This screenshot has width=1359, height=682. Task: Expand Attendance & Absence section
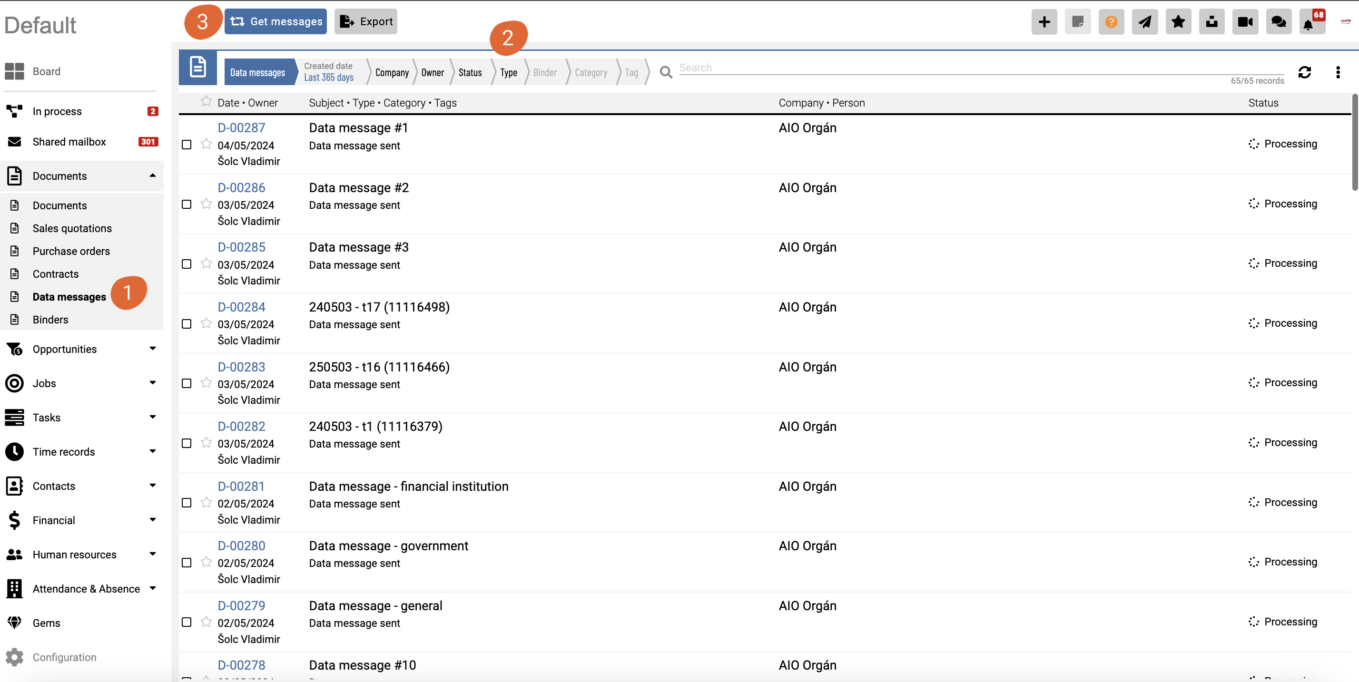click(152, 589)
